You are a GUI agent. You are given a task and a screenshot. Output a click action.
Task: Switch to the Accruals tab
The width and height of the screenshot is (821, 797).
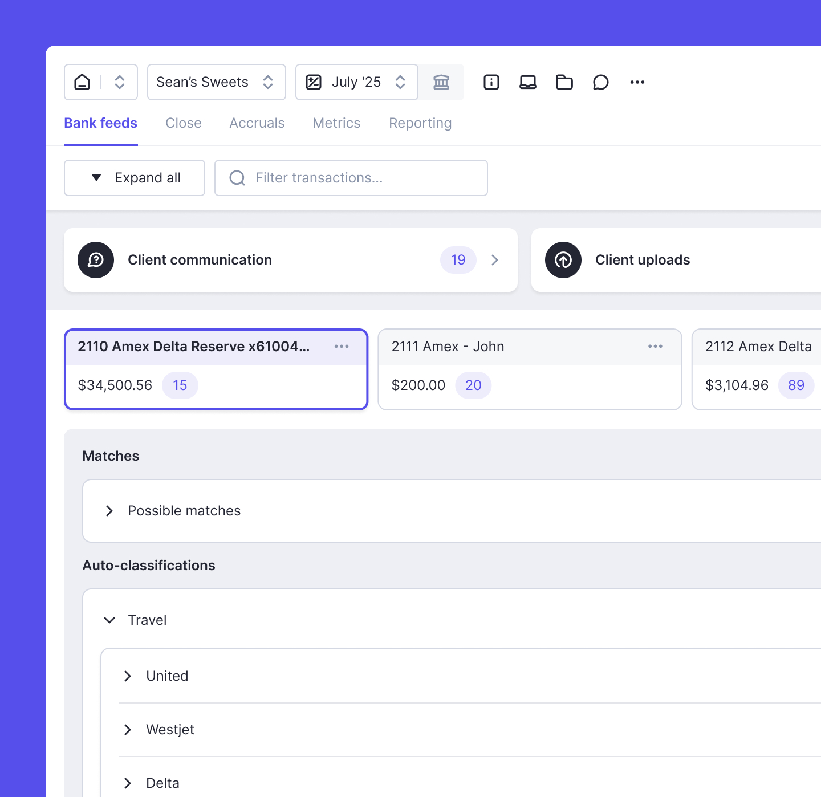point(257,123)
